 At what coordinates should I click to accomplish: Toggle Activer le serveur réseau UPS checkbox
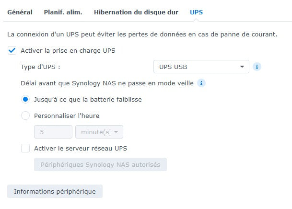[x=25, y=148]
